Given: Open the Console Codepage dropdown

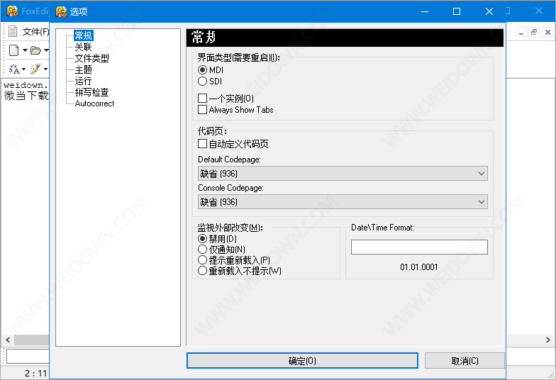Looking at the screenshot, I should pos(343,202).
